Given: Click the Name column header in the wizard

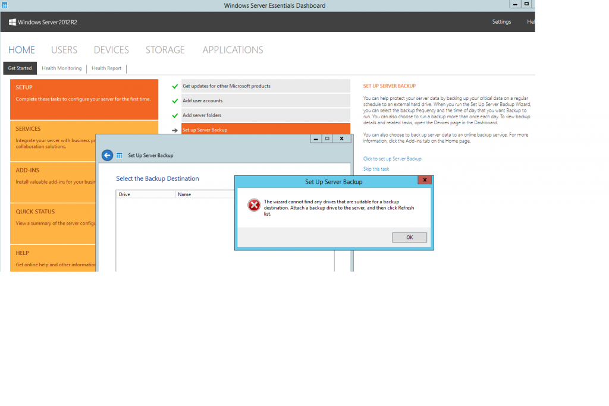Looking at the screenshot, I should [x=205, y=194].
